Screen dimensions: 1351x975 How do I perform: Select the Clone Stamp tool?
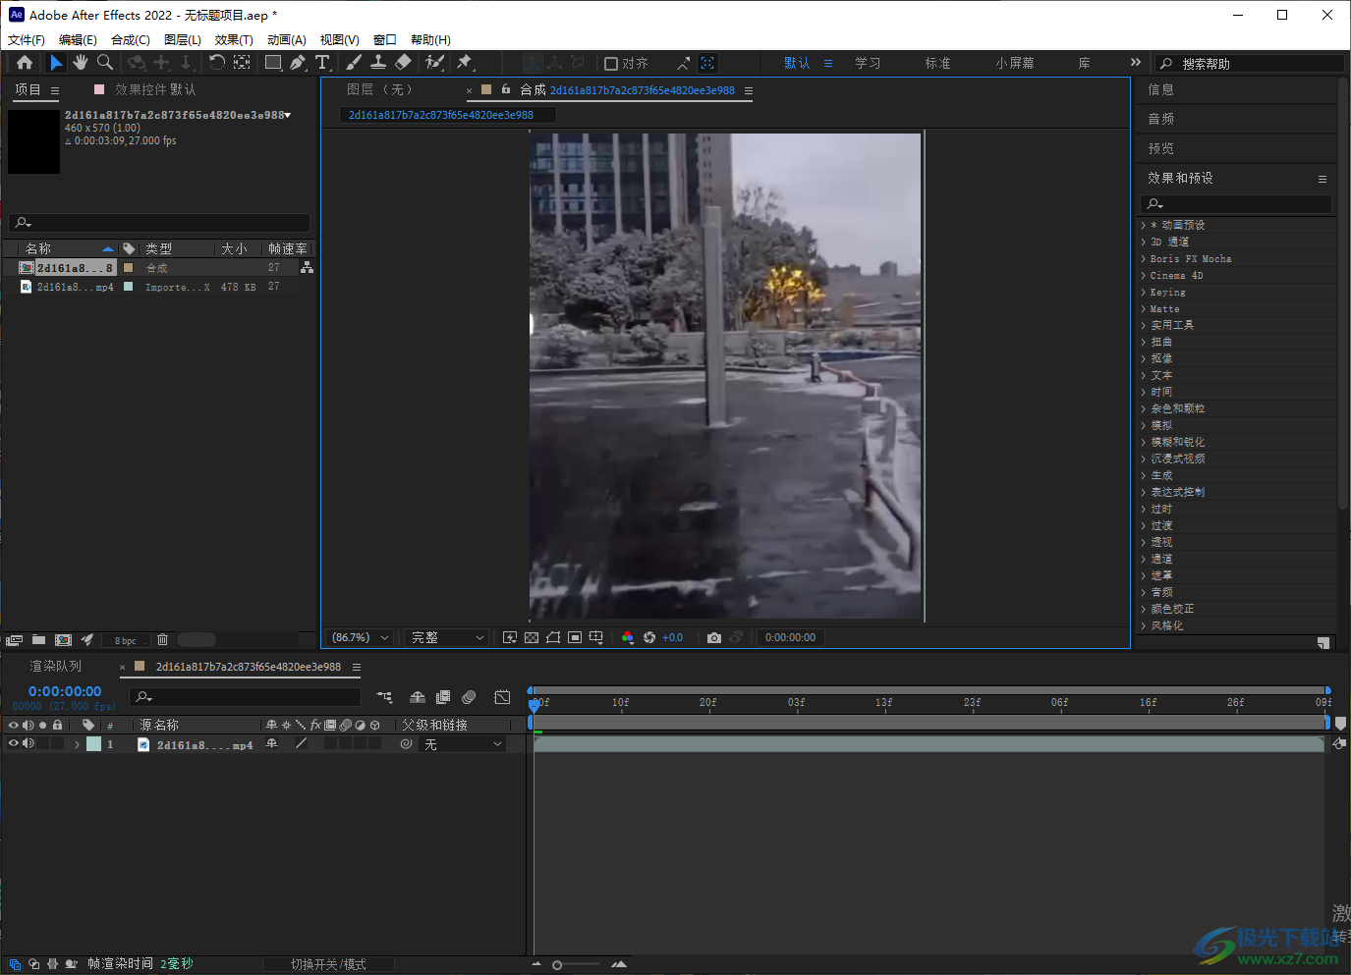pos(378,63)
